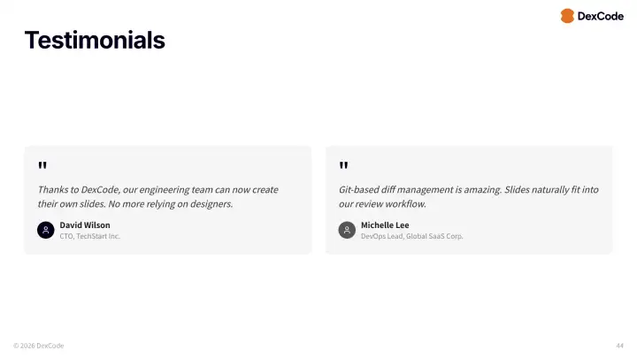Click the "CTO, TechStart Inc." subtitle
Viewport: 637px width, 358px height.
click(89, 236)
